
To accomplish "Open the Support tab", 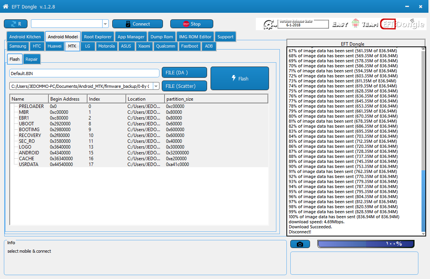I will coord(225,37).
